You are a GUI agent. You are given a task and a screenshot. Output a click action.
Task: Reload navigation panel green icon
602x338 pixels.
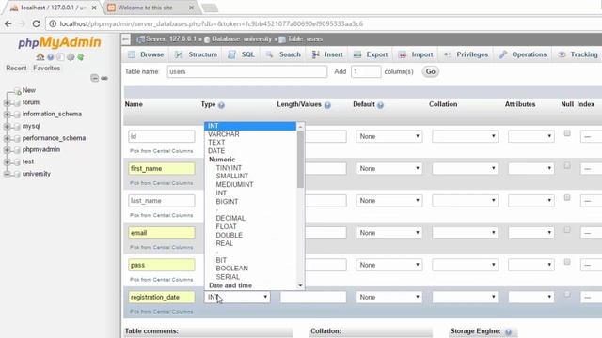[81, 57]
